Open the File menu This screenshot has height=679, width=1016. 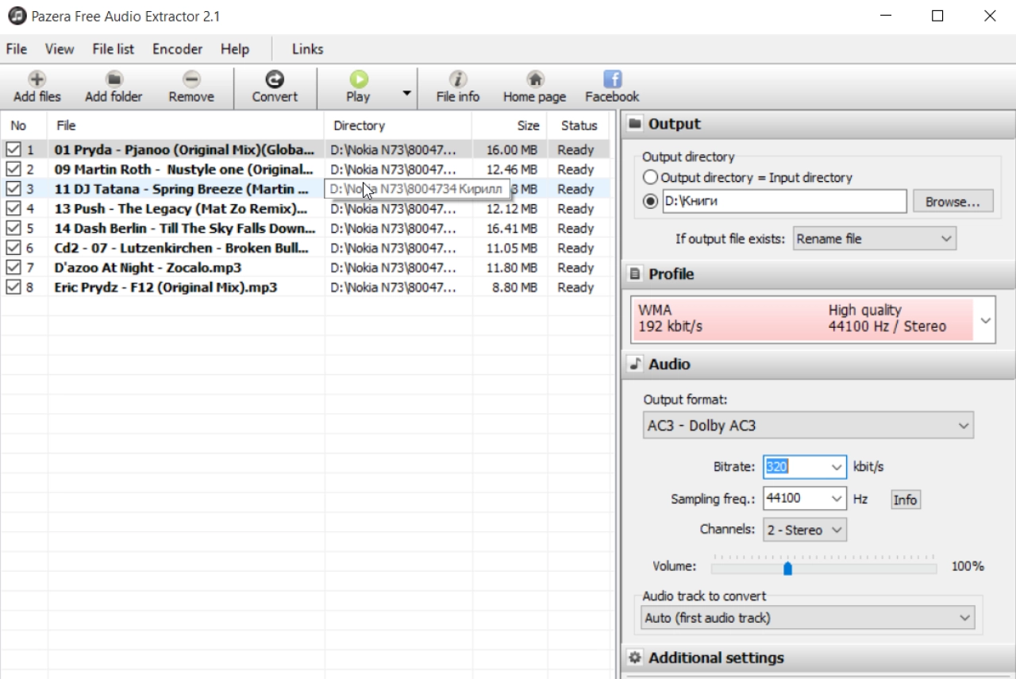16,49
